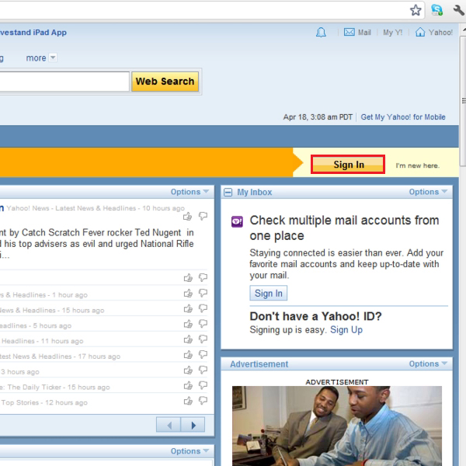Thumbs down the '3 hours ago' headline
Image resolution: width=466 pixels, height=466 pixels.
(x=203, y=370)
